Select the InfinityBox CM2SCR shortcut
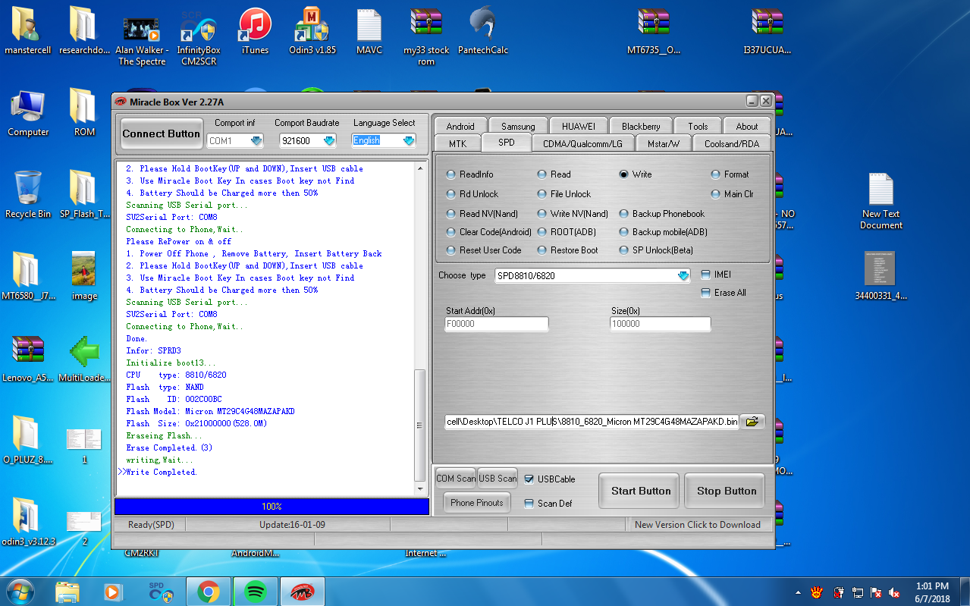Screen dimensions: 970x606 [198, 38]
